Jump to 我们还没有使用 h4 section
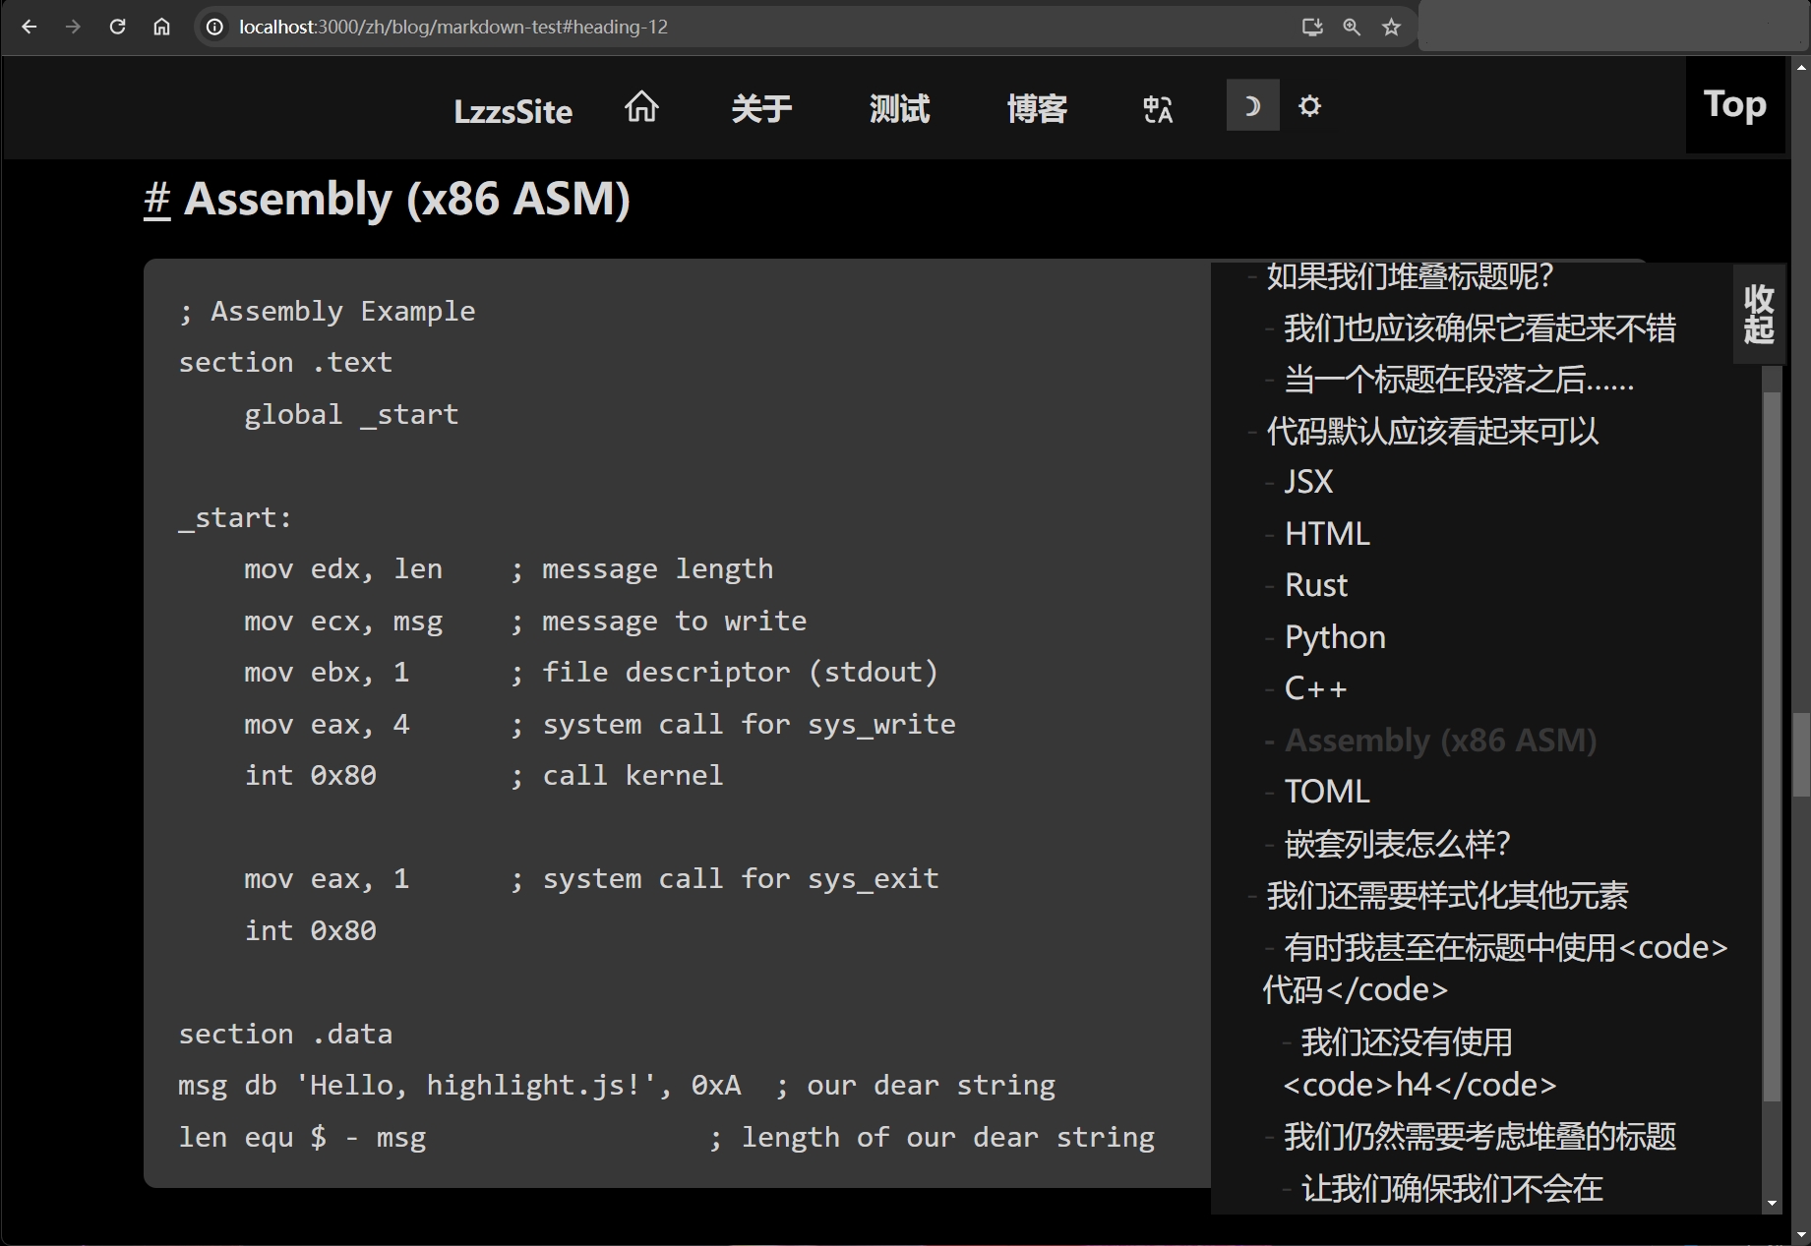The height and width of the screenshot is (1246, 1811). point(1419,1063)
